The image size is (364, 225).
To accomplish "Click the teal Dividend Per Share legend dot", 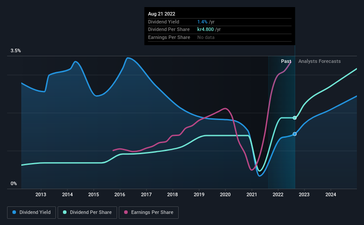I will 65,212.
